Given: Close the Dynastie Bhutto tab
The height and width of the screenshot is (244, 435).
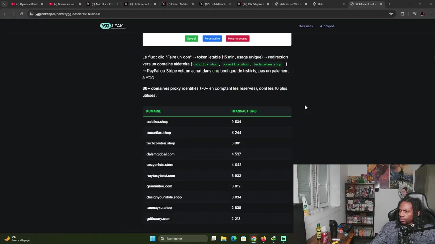Looking at the screenshot, I should point(42,4).
